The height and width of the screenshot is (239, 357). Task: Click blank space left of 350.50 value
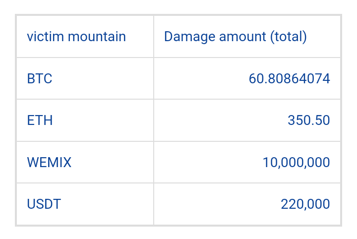[221, 120]
